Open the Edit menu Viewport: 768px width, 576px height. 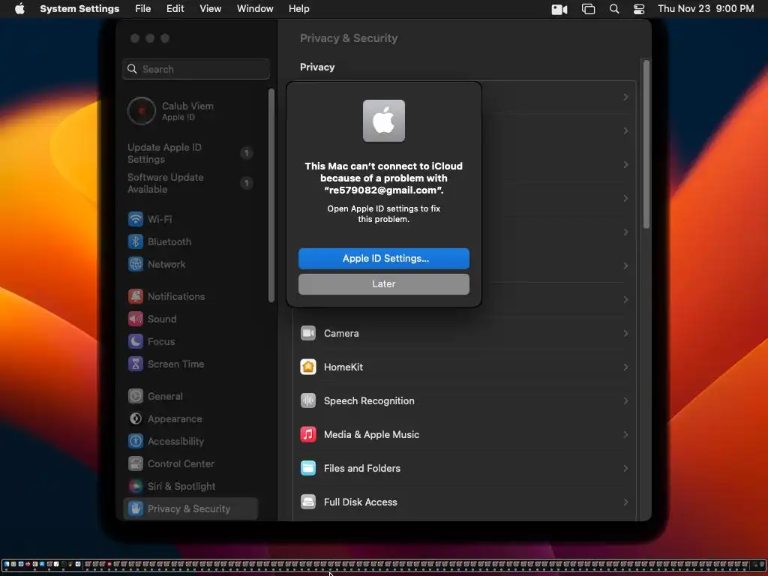(175, 9)
